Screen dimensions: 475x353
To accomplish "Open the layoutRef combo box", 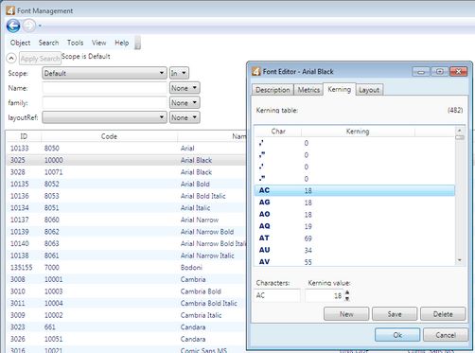I will [x=104, y=117].
